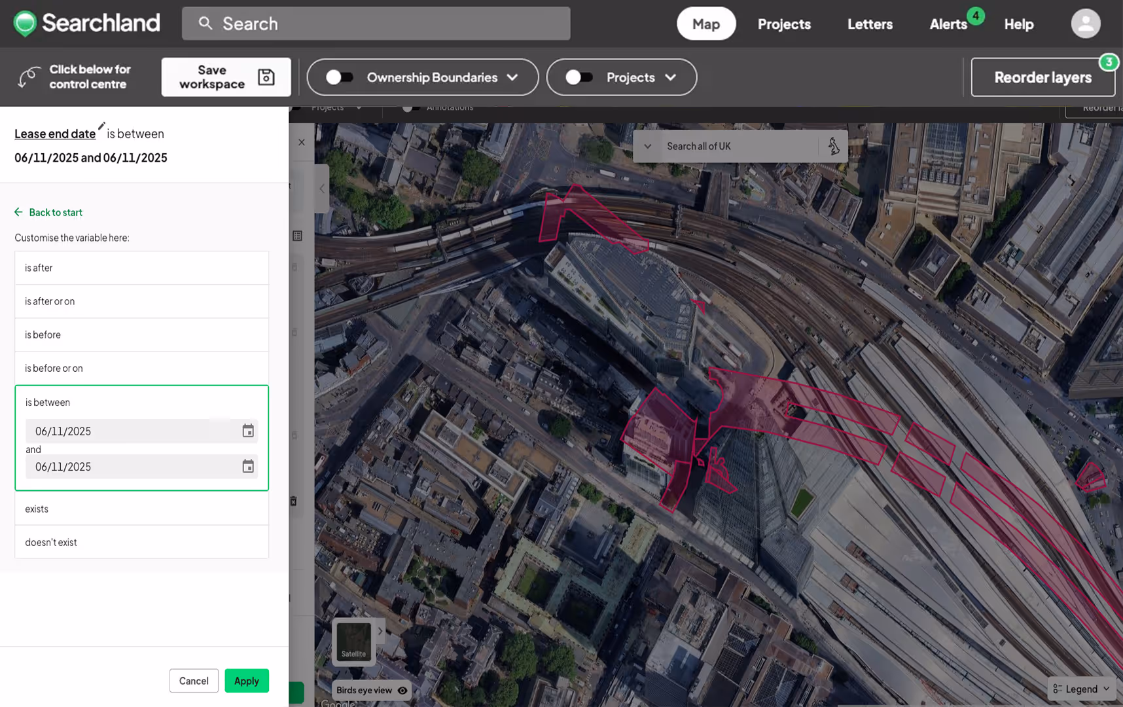1123x707 pixels.
Task: Toggle the Projects layer switch
Action: (579, 77)
